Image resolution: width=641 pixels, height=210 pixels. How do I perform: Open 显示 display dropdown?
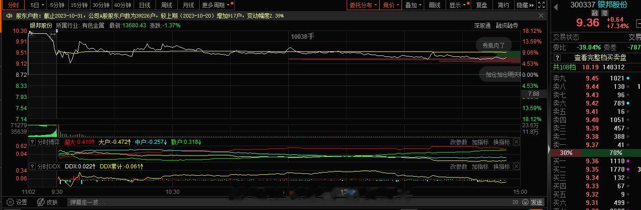(x=458, y=5)
